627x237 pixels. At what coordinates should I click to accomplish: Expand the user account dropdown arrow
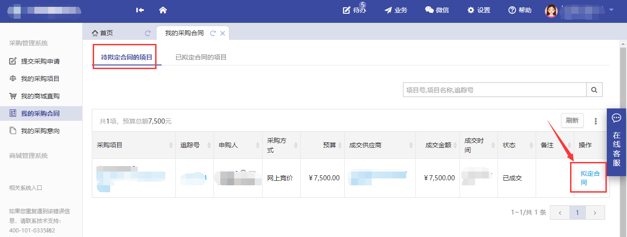611,10
